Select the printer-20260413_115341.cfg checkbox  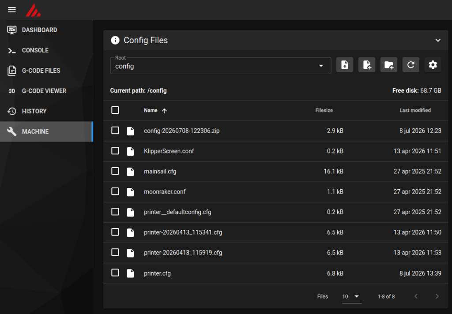(115, 232)
